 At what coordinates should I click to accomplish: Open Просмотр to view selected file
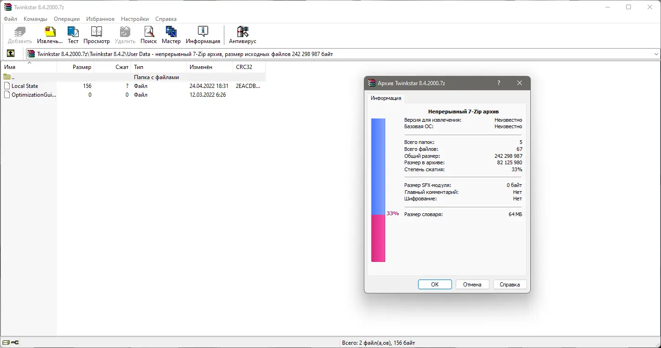[x=96, y=32]
